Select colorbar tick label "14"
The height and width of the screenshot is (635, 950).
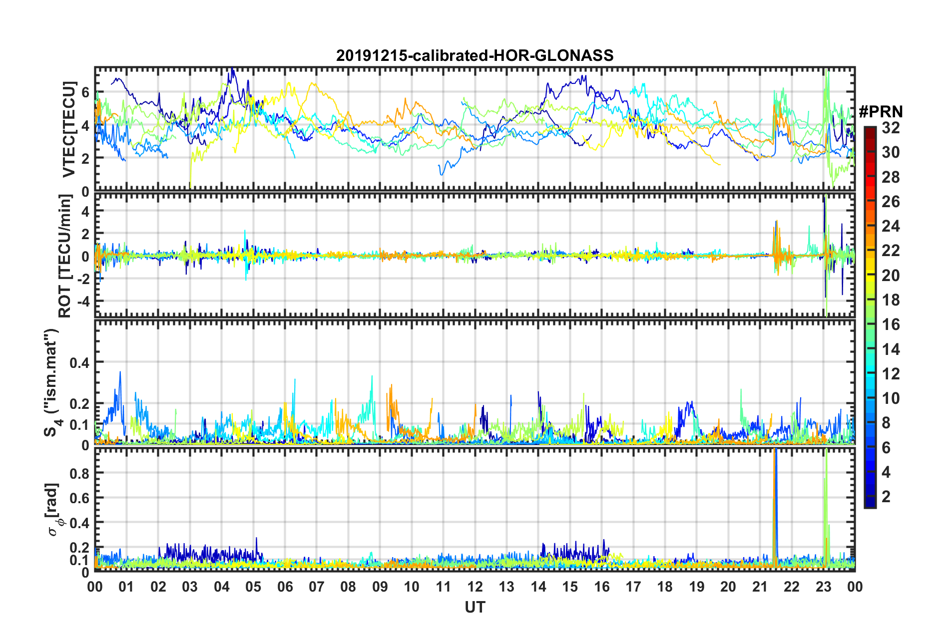890,349
